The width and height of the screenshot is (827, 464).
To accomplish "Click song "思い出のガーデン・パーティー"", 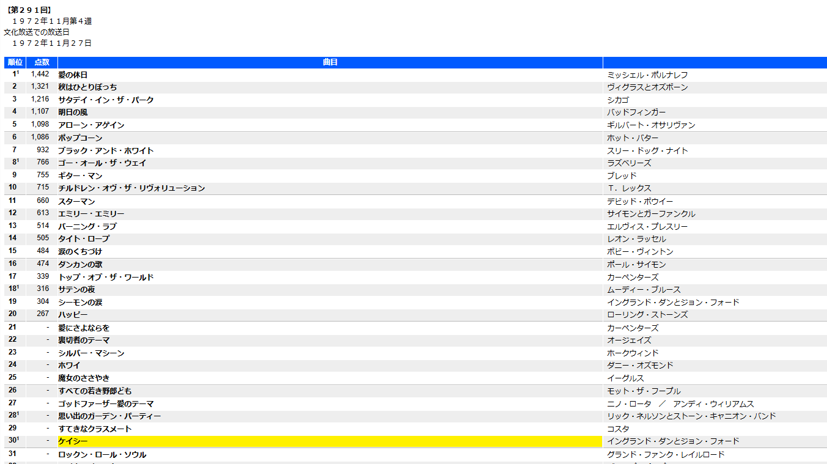I will [109, 416].
